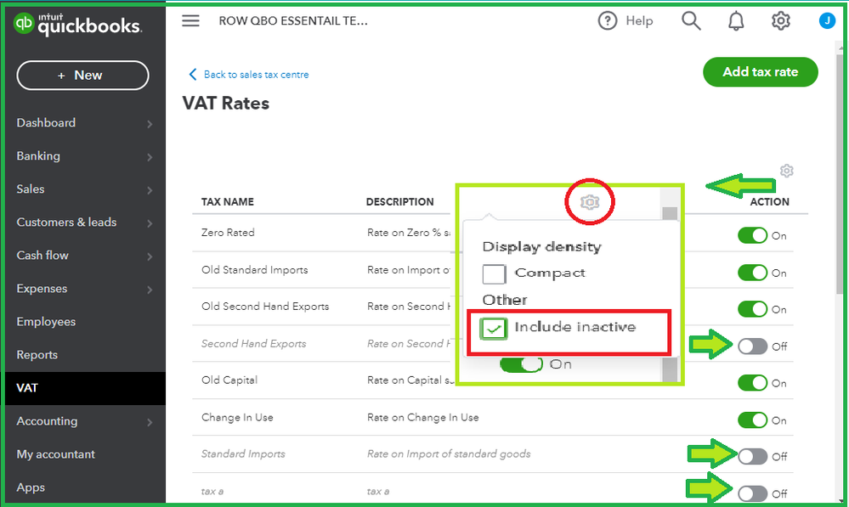Check the Compact display density box
Image resolution: width=849 pixels, height=507 pixels.
click(495, 273)
